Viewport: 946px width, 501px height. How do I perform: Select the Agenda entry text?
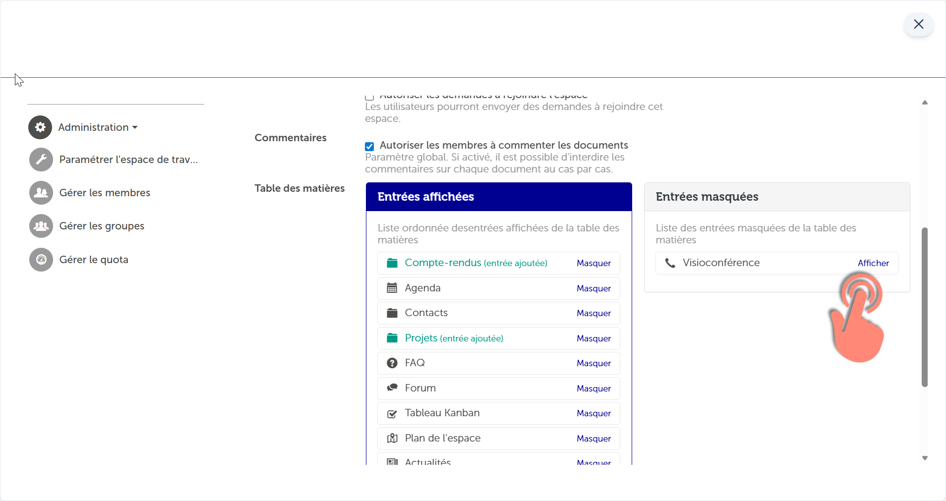point(422,288)
